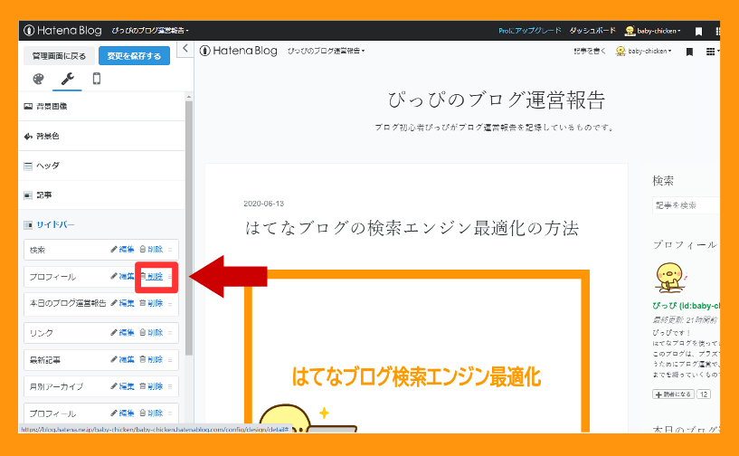The image size is (739, 456).
Task: Delete the リンク sidebar module
Action: [151, 332]
